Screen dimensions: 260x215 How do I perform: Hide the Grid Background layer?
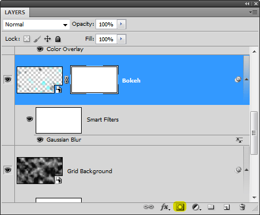8,170
